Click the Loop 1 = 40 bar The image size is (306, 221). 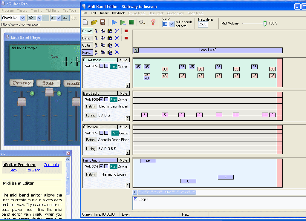(208, 50)
